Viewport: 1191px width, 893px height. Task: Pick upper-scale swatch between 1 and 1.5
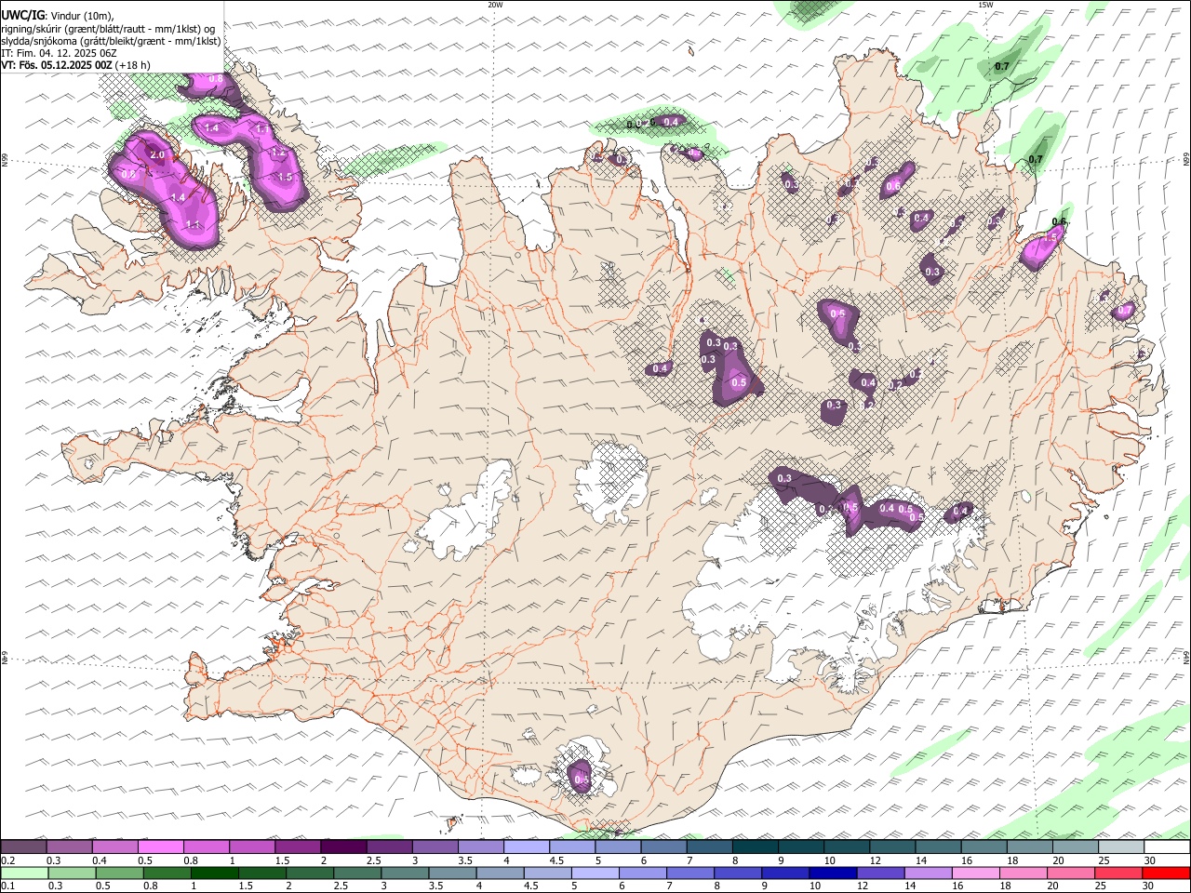pyautogui.click(x=252, y=846)
